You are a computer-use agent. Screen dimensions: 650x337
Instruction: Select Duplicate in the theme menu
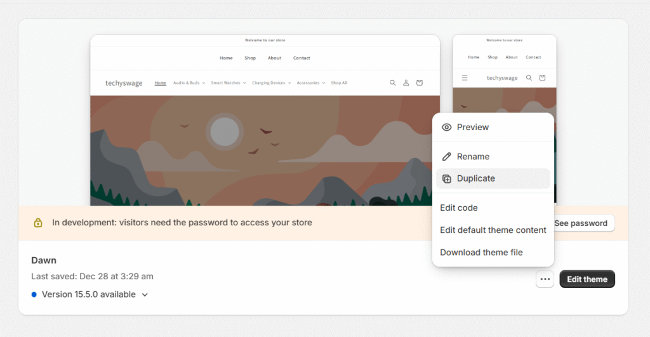click(493, 179)
